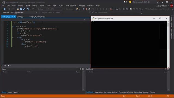Open the Build menu
174x98 pixels.
tap(28, 6)
